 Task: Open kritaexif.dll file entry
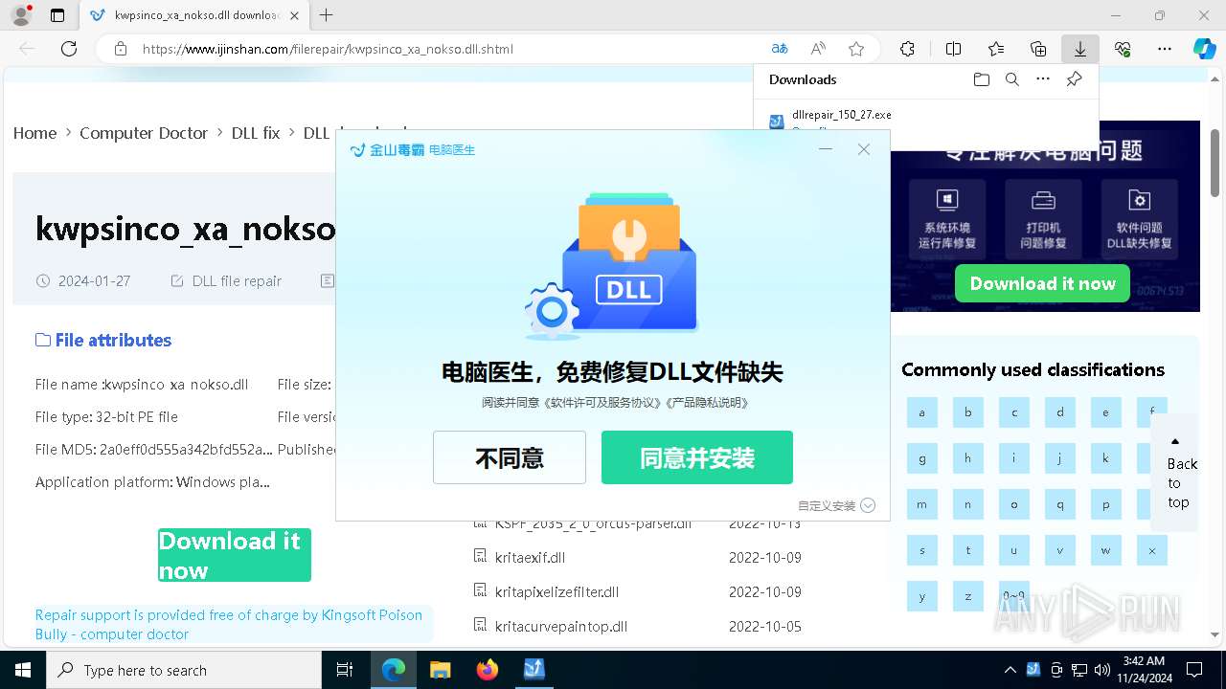tap(530, 557)
